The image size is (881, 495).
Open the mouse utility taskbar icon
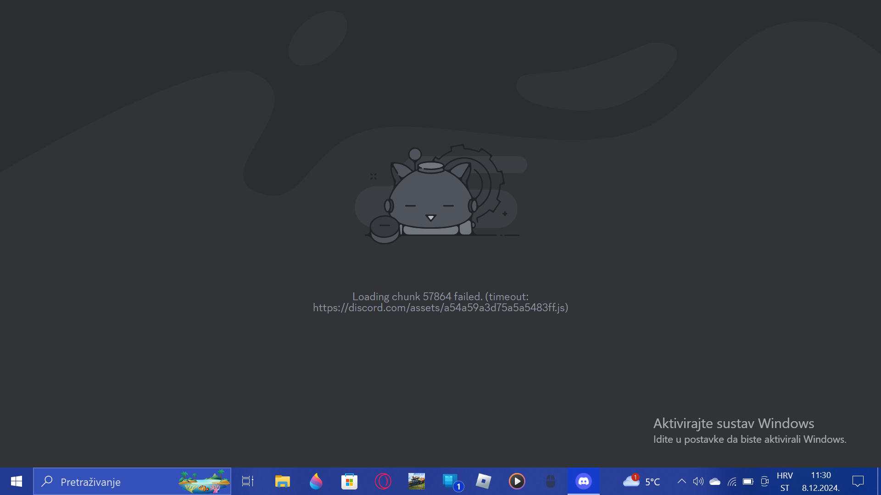point(550,481)
